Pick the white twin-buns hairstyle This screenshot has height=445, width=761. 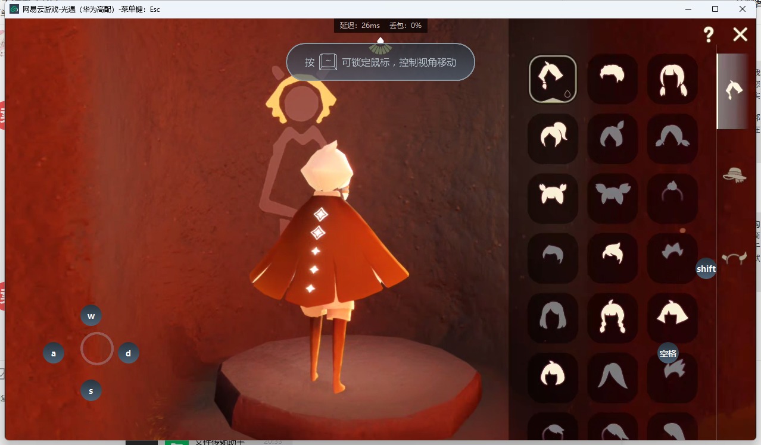click(x=553, y=198)
